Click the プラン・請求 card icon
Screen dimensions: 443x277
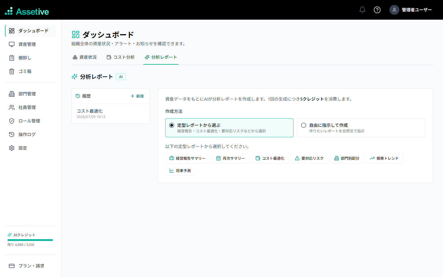point(12,266)
